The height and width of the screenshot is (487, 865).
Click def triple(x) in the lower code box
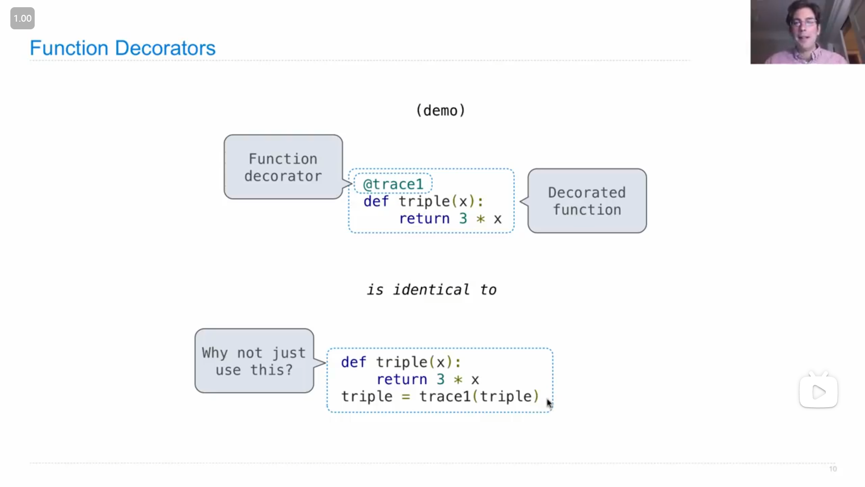401,362
